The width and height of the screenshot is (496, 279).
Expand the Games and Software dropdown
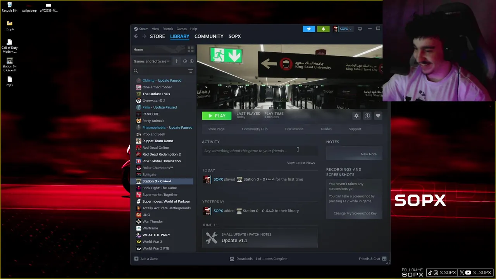point(152,61)
